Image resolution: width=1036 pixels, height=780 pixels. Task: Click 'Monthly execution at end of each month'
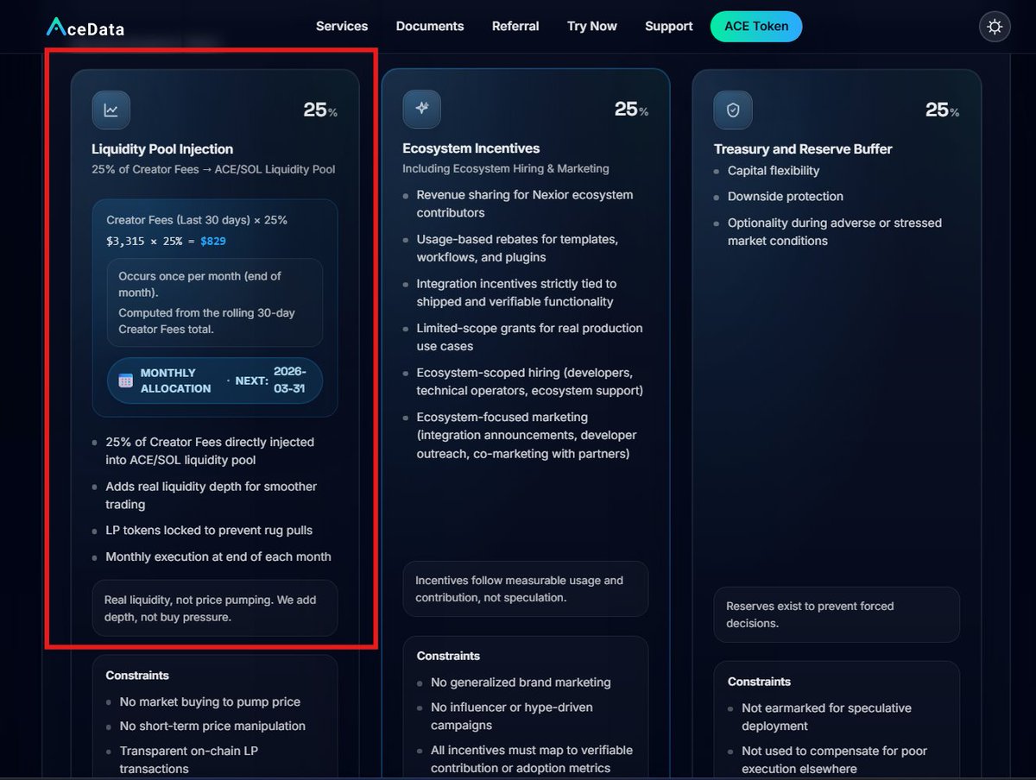click(218, 557)
